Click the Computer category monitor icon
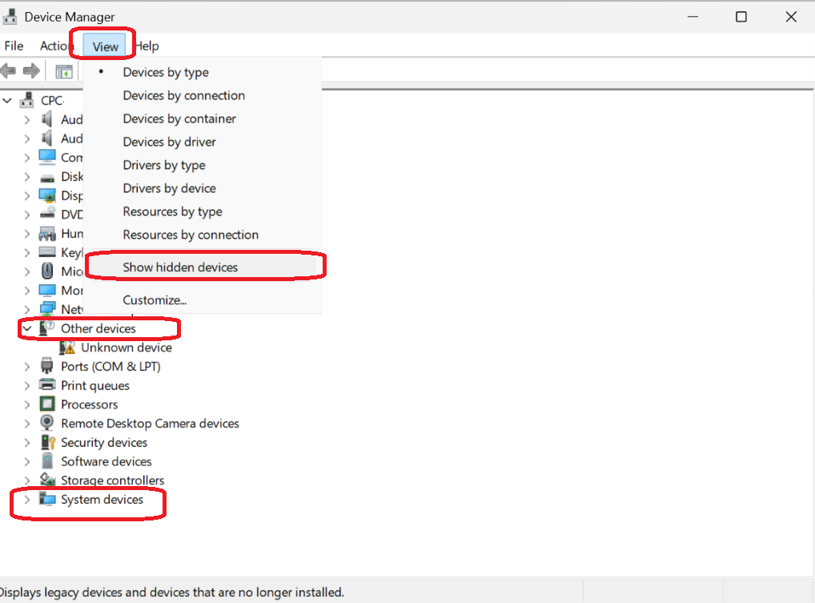 pyautogui.click(x=47, y=157)
